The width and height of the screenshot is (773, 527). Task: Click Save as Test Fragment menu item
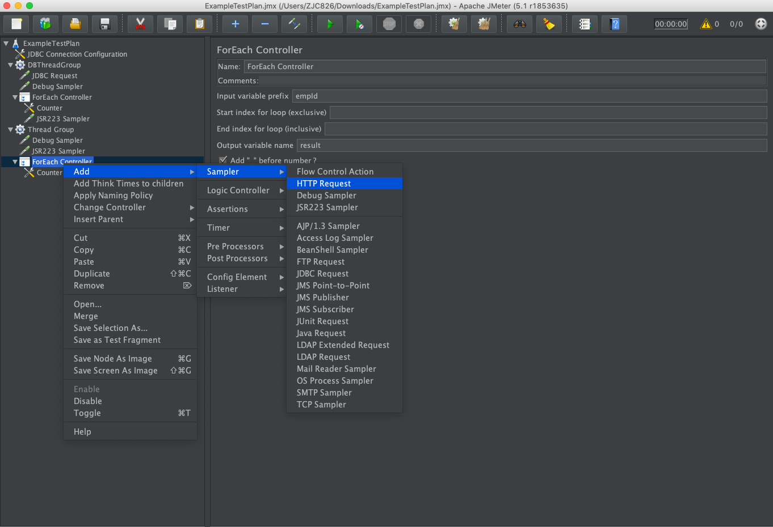[x=130, y=340]
